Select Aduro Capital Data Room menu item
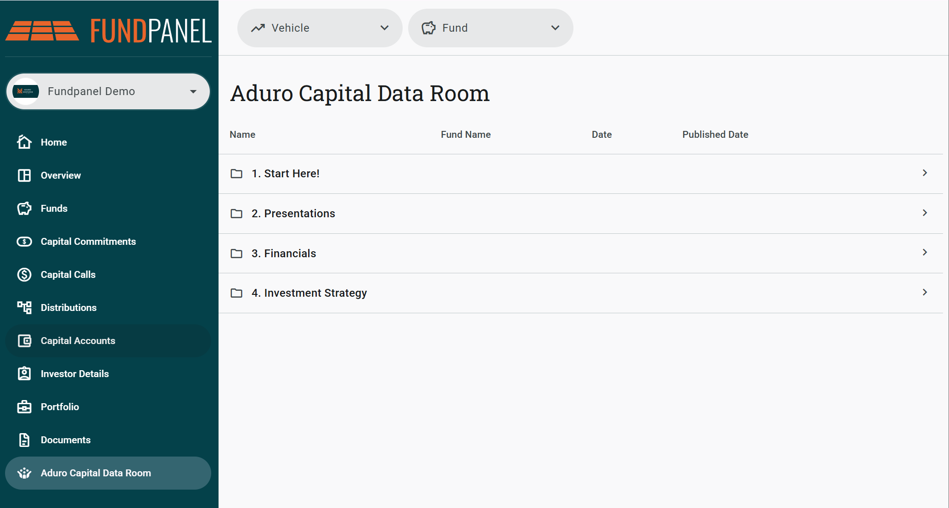 [108, 473]
